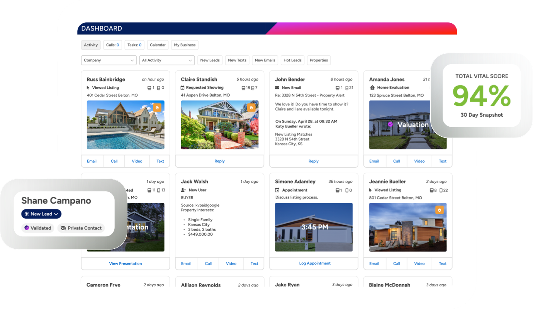Click Reply on John Bender's email card

point(314,161)
